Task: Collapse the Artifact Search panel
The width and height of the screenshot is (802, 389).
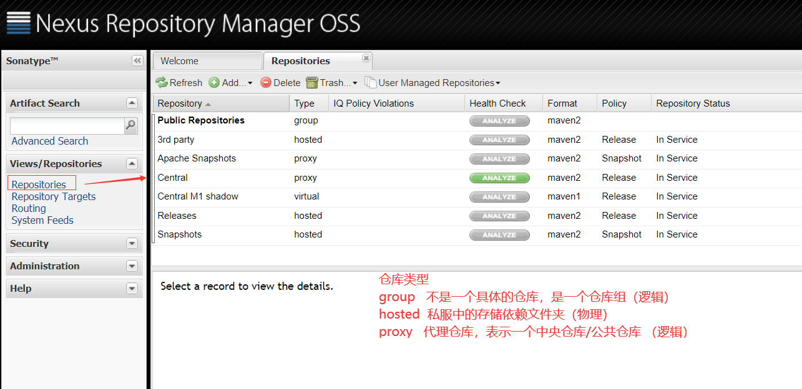Action: pos(132,103)
